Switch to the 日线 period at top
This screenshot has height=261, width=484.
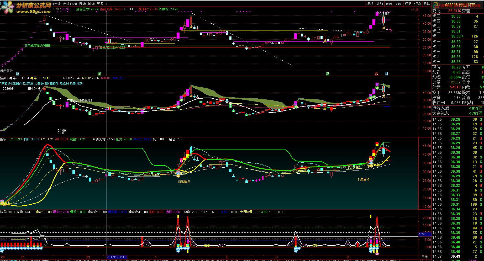82,4
